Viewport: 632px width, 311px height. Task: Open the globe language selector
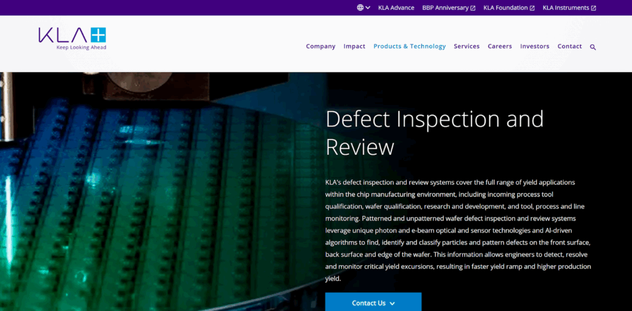[x=360, y=7]
